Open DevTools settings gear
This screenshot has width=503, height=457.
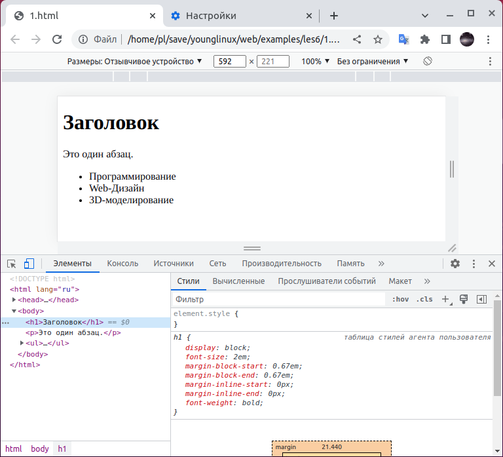click(455, 264)
